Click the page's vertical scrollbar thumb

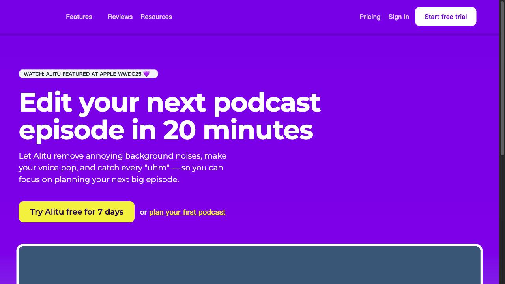coord(502,78)
